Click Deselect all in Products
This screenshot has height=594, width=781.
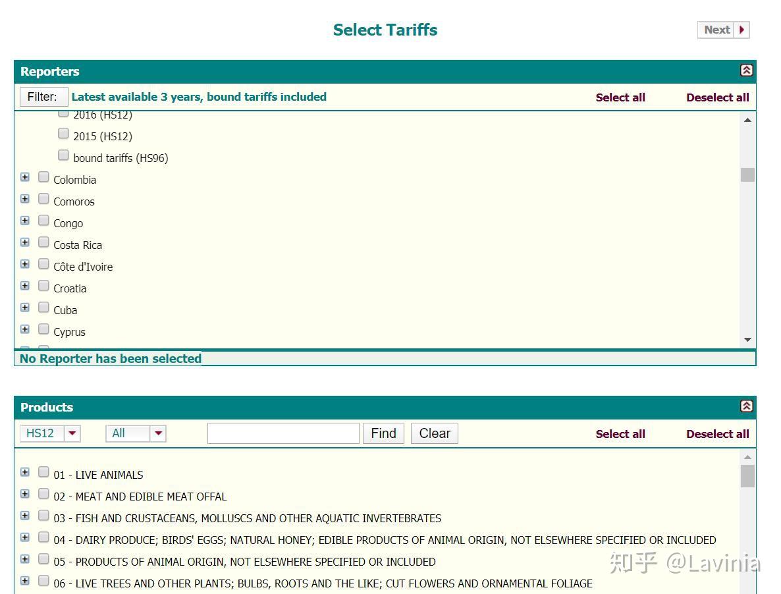tap(717, 434)
